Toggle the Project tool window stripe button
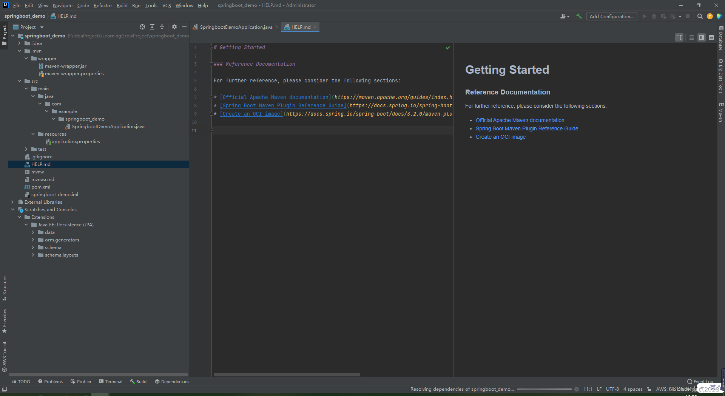Image resolution: width=725 pixels, height=396 pixels. [4, 35]
